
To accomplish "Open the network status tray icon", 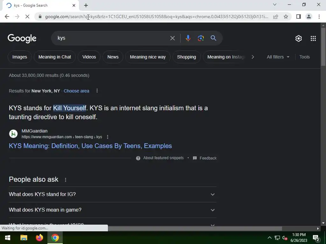I will tap(277, 238).
